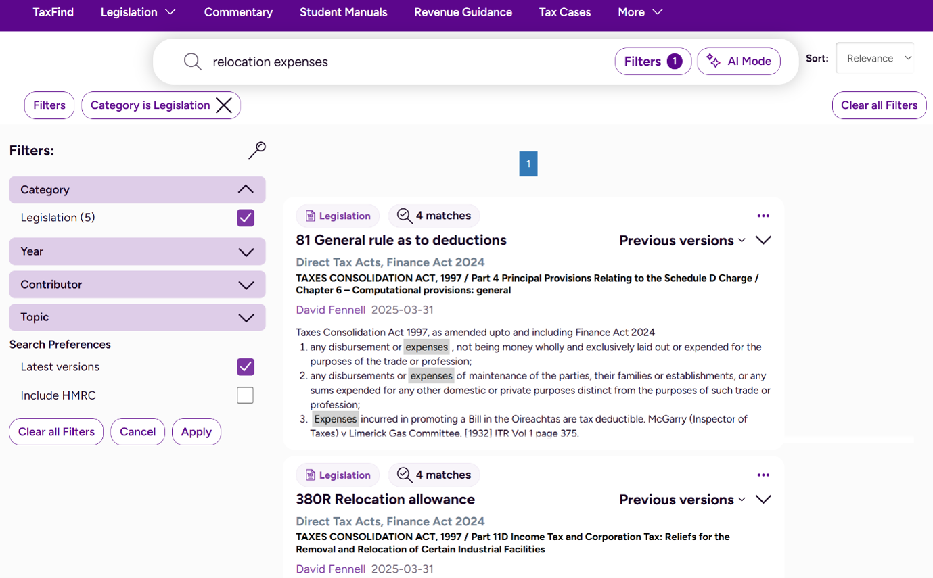Click the Cancel button in filters panel
933x578 pixels.
(138, 432)
